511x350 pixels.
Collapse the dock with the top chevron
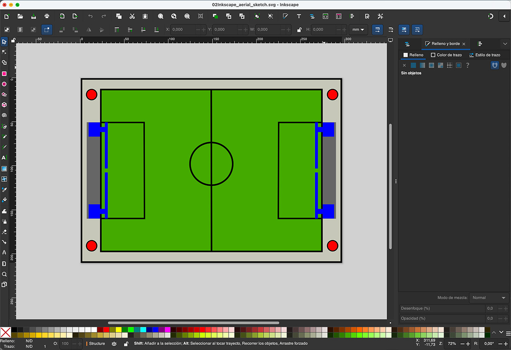pos(505,44)
